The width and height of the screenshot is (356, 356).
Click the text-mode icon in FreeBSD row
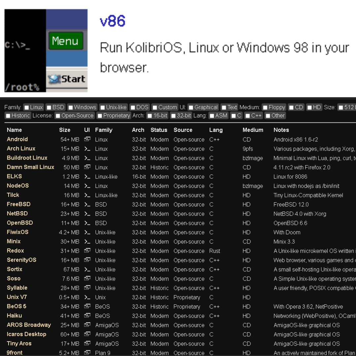point(87,204)
